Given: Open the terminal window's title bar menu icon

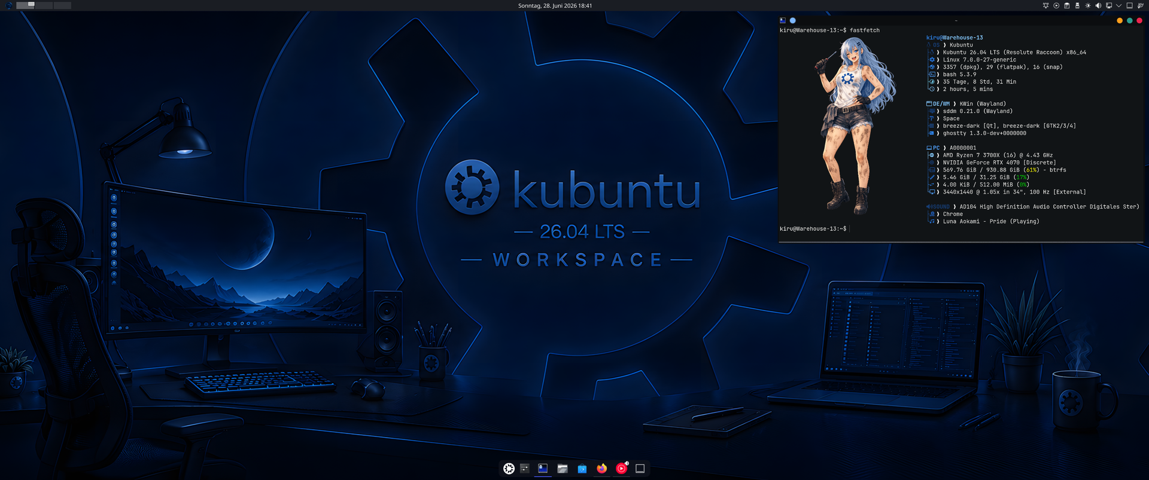Looking at the screenshot, I should [783, 20].
